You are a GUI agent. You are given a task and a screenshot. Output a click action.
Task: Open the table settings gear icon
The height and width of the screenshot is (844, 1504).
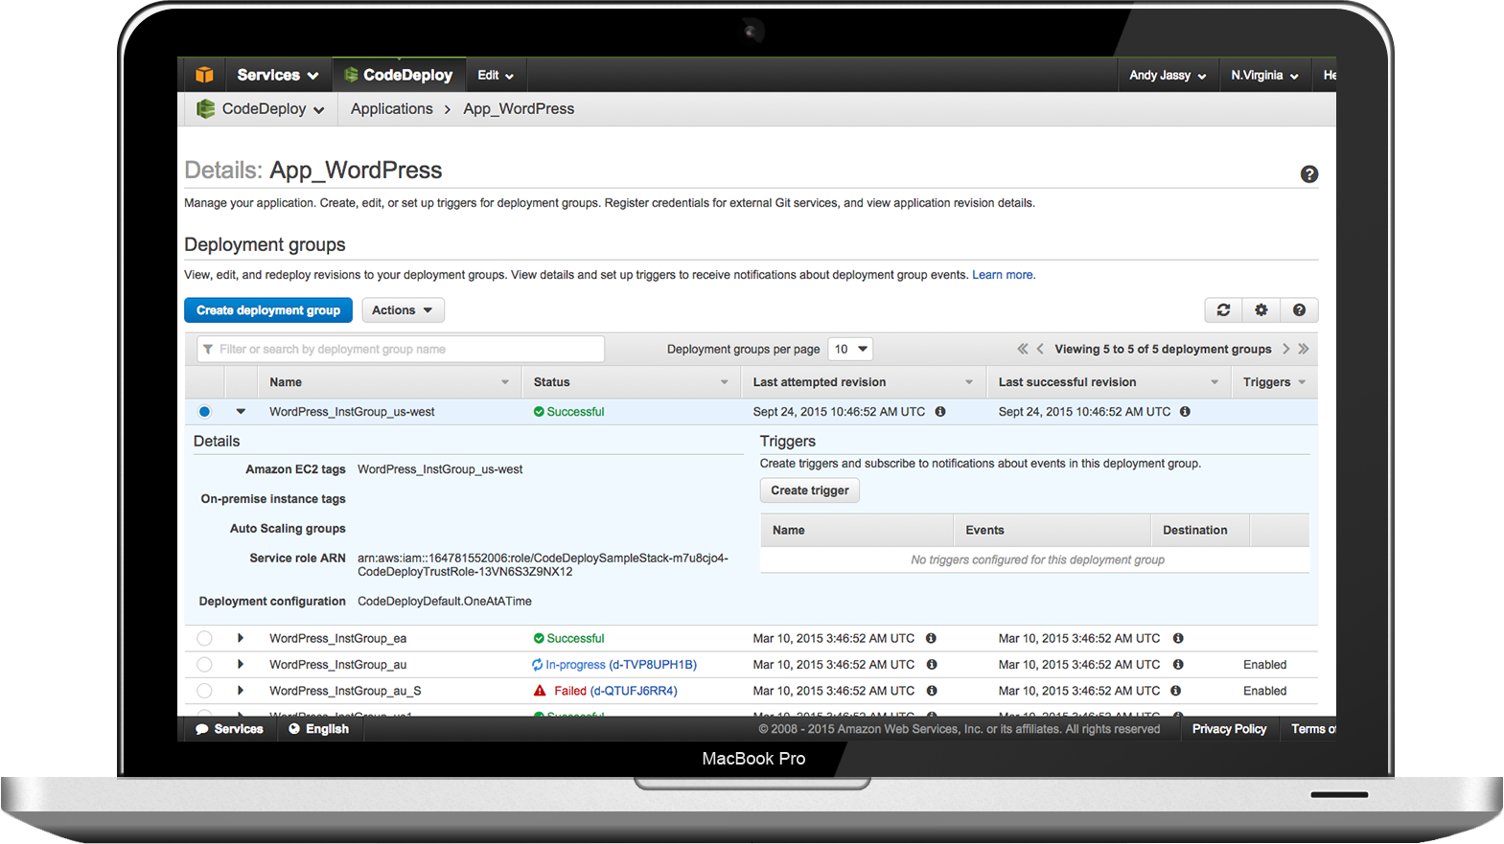tap(1261, 310)
